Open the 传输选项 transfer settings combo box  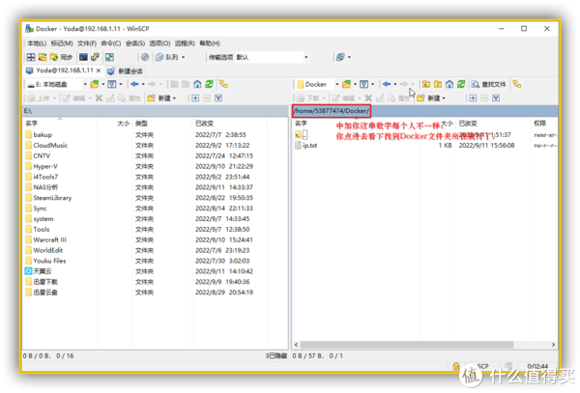(x=272, y=57)
